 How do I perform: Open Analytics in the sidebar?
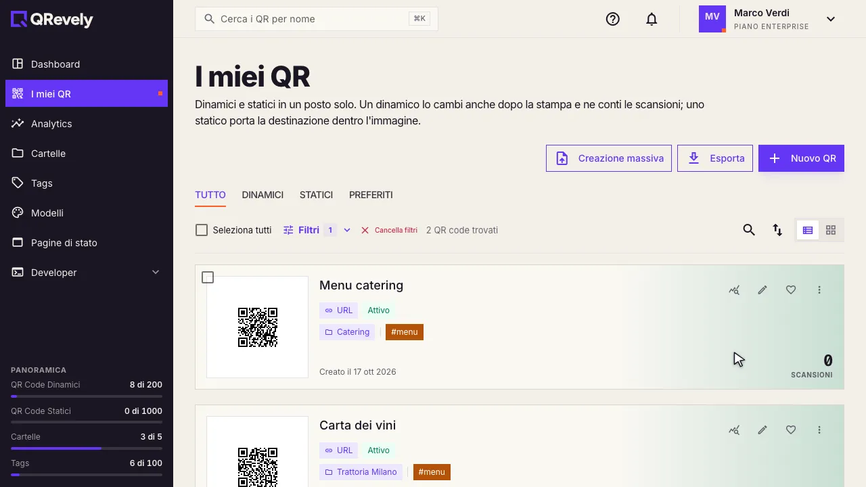click(x=87, y=124)
